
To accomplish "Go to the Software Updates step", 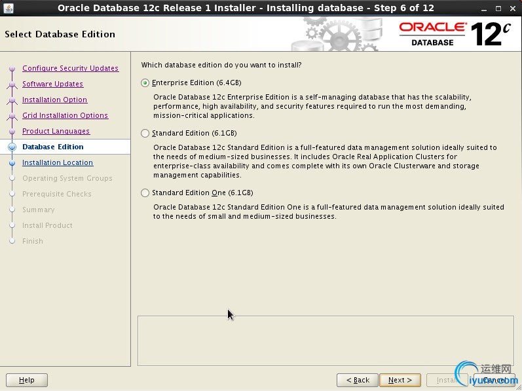I will click(x=52, y=84).
